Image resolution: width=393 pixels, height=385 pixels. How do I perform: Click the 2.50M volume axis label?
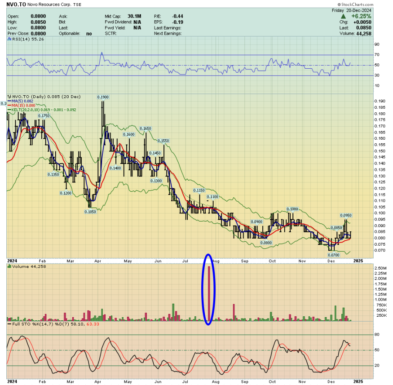(x=380, y=268)
